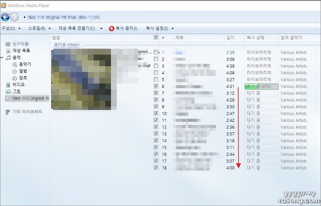
Task: Click the 3:57 length of track 13
Action: click(x=230, y=134)
